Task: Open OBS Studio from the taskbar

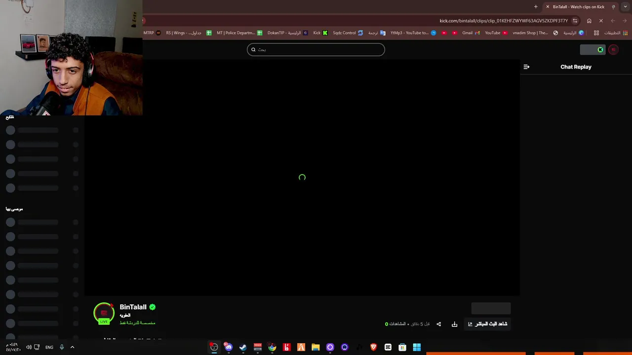Action: (x=214, y=347)
